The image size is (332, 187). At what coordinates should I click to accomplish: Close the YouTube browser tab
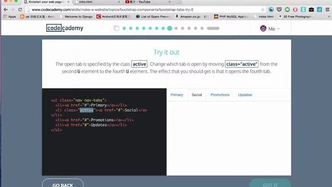coord(170,2)
